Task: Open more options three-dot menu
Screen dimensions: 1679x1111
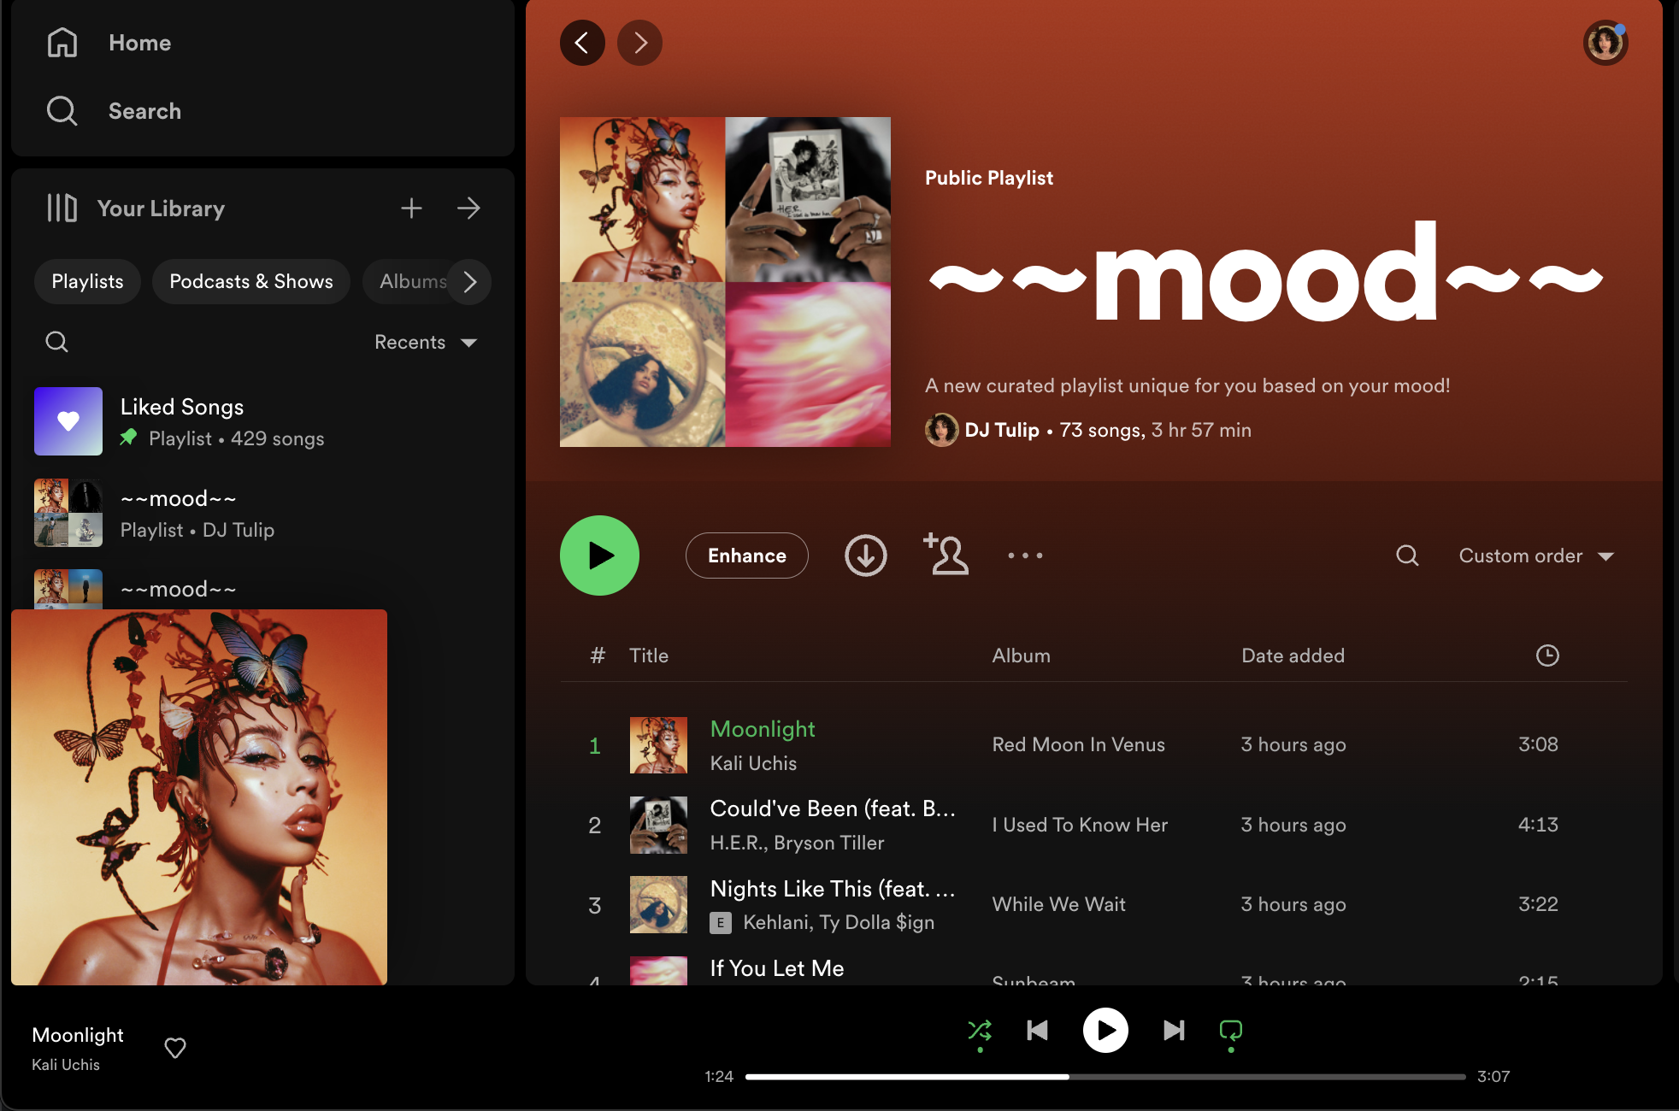Action: (x=1025, y=555)
